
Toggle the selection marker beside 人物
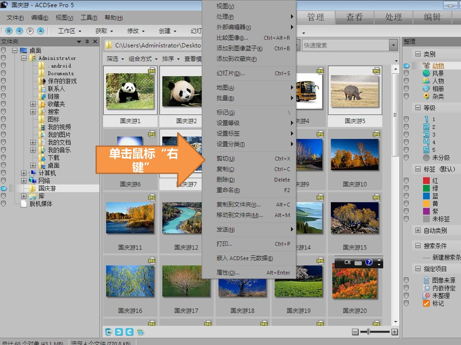pos(406,81)
